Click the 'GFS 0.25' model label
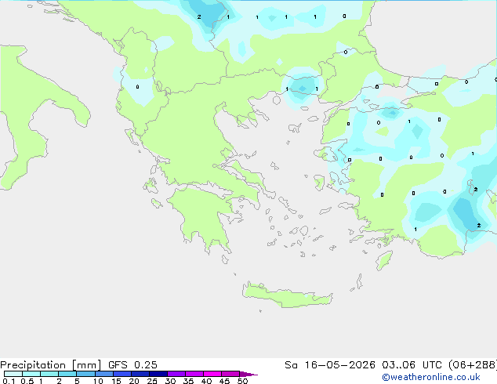 [x=132, y=365]
